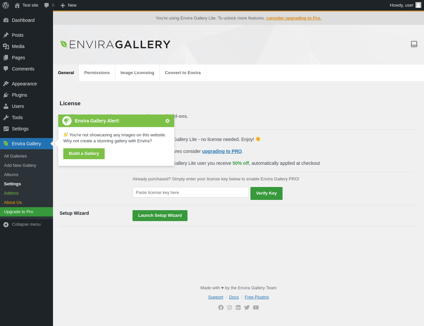
Task: Click the Dashboard gauge icon
Action: click(x=6, y=20)
